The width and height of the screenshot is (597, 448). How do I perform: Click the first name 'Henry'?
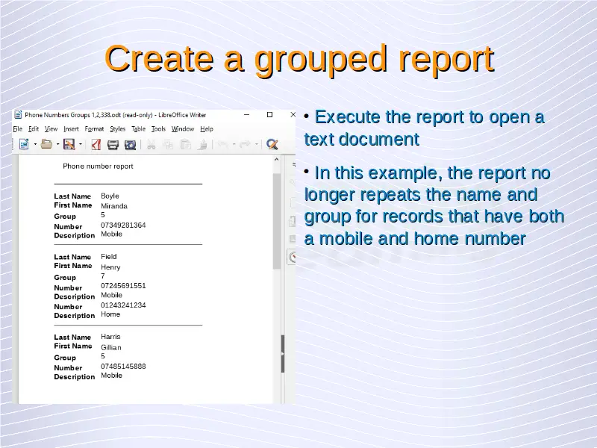pos(110,267)
